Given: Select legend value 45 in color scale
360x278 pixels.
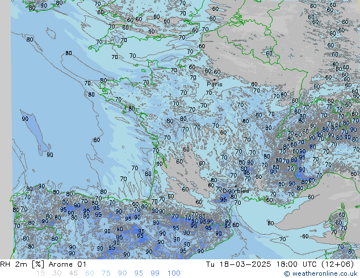Looking at the screenshot, I should pos(73,273).
